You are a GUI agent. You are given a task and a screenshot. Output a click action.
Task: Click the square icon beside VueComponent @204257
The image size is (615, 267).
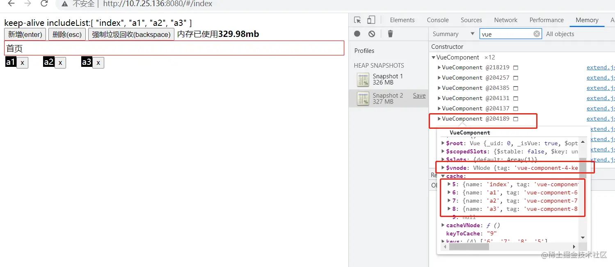point(516,78)
